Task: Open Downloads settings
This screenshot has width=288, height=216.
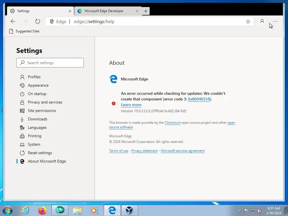Action: point(37,119)
